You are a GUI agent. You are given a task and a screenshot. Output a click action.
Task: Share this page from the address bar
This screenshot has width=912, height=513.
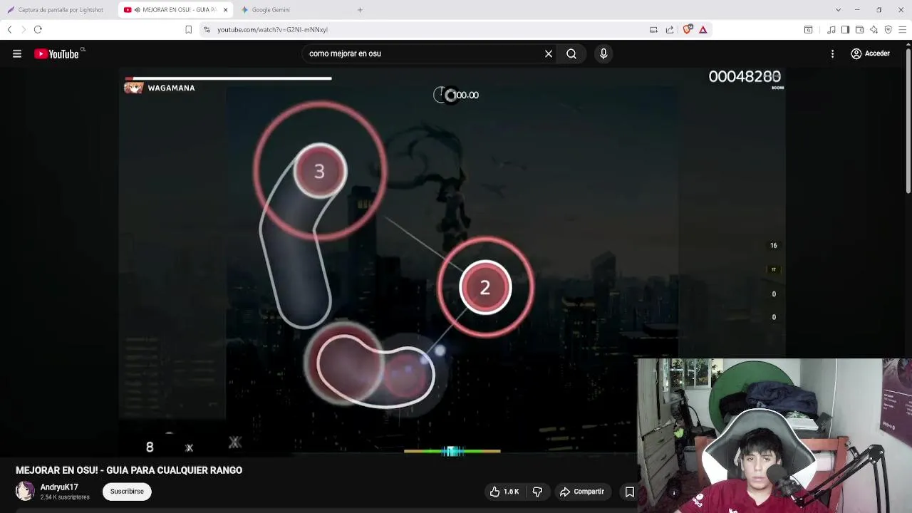(670, 29)
